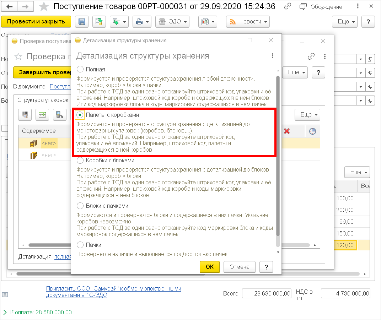Open Поступление link in Проверка window
381x320 pixels.
[60, 86]
